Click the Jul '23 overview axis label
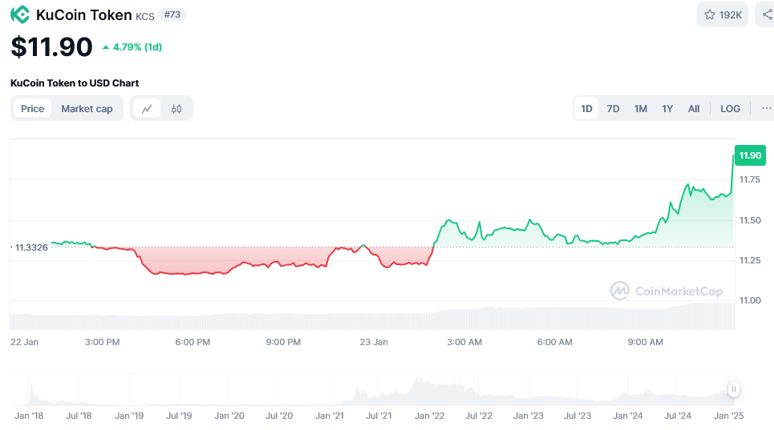The image size is (774, 430). [x=577, y=416]
